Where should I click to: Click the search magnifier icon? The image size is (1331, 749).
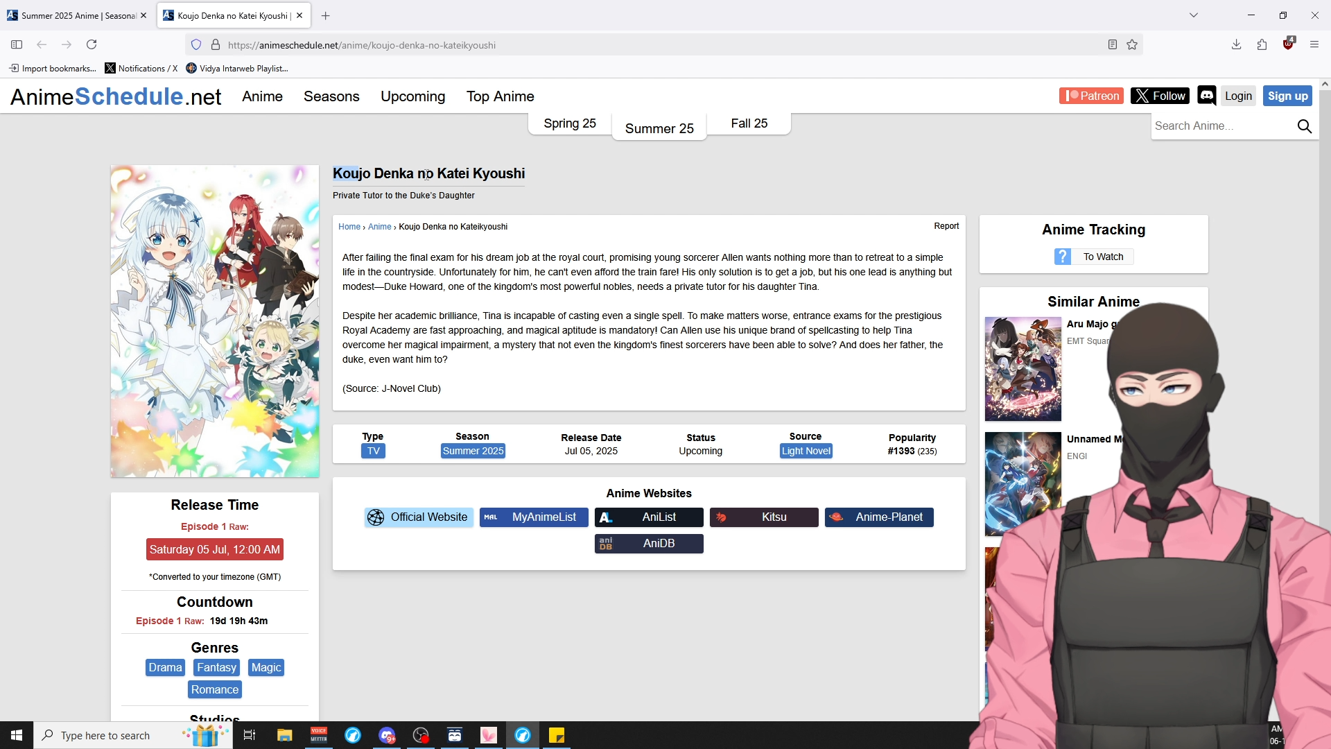pyautogui.click(x=1304, y=126)
